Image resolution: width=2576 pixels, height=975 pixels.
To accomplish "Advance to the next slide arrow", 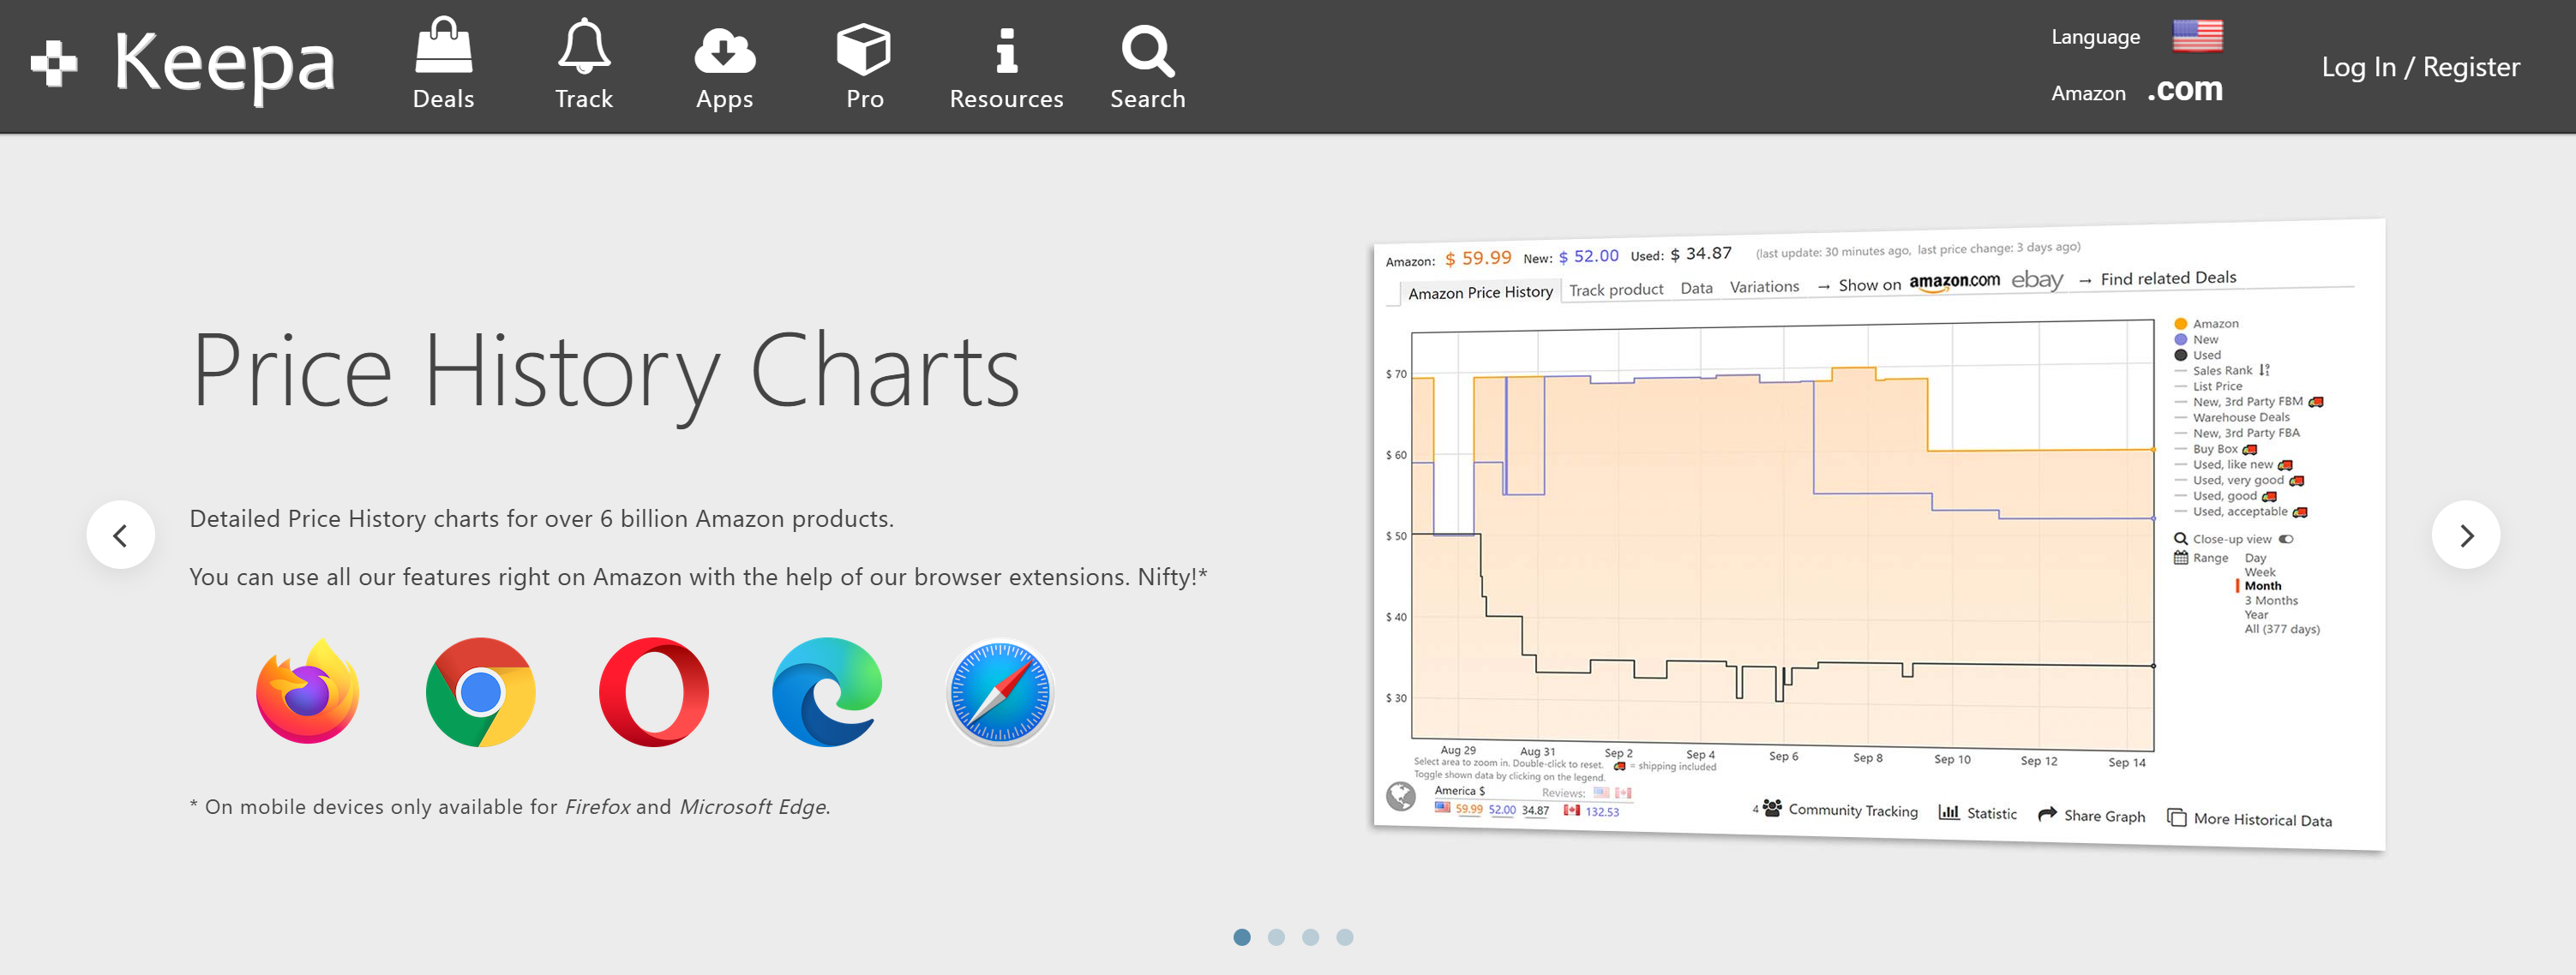I will [2466, 535].
